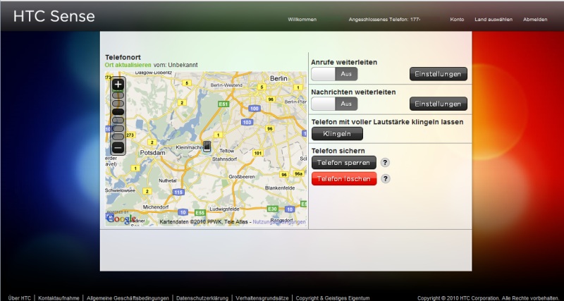Open the Konto menu item
564x301 pixels.
[457, 19]
